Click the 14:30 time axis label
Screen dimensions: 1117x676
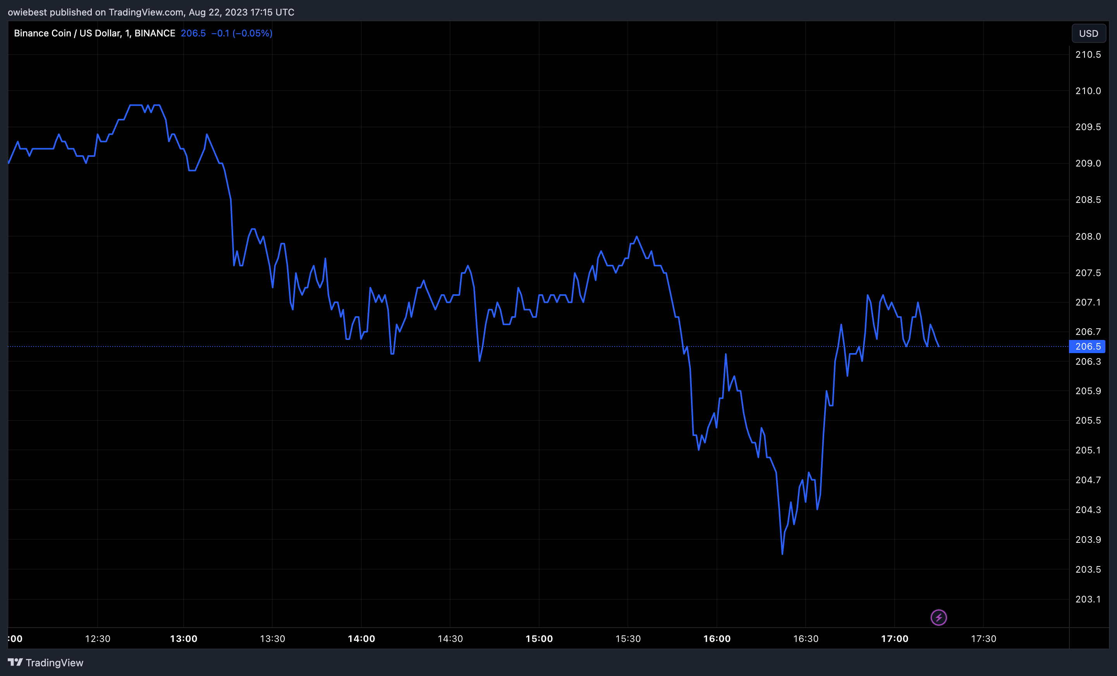pos(450,639)
